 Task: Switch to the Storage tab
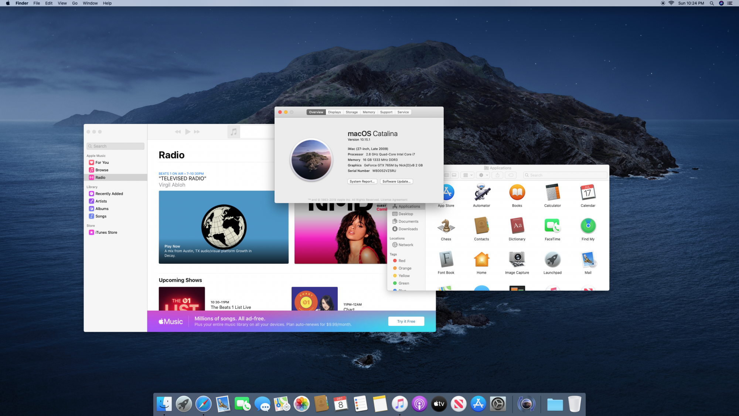click(352, 112)
